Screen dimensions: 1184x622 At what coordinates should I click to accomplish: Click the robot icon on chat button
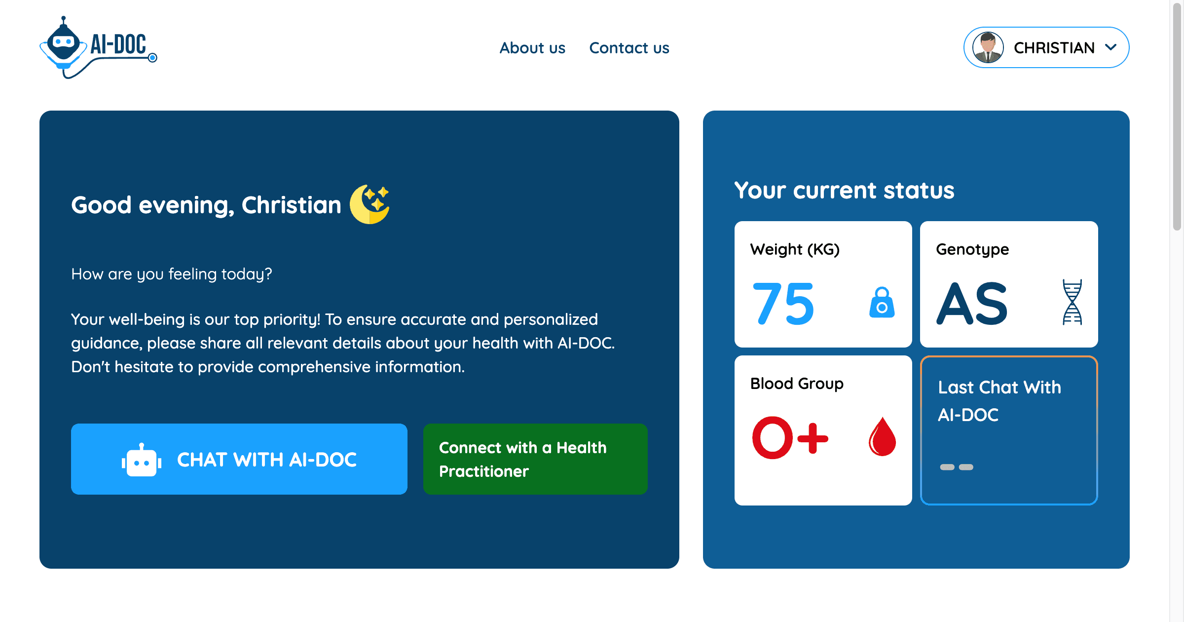click(x=142, y=460)
